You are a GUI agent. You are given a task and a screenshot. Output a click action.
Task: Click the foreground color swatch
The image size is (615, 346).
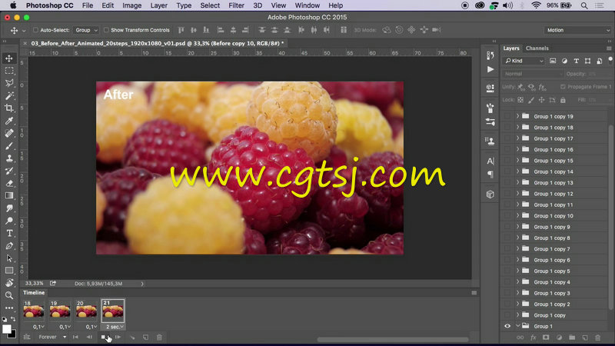[7, 329]
